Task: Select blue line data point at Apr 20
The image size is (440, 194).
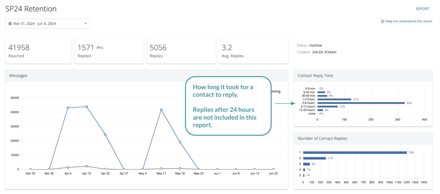Action: tap(105, 134)
